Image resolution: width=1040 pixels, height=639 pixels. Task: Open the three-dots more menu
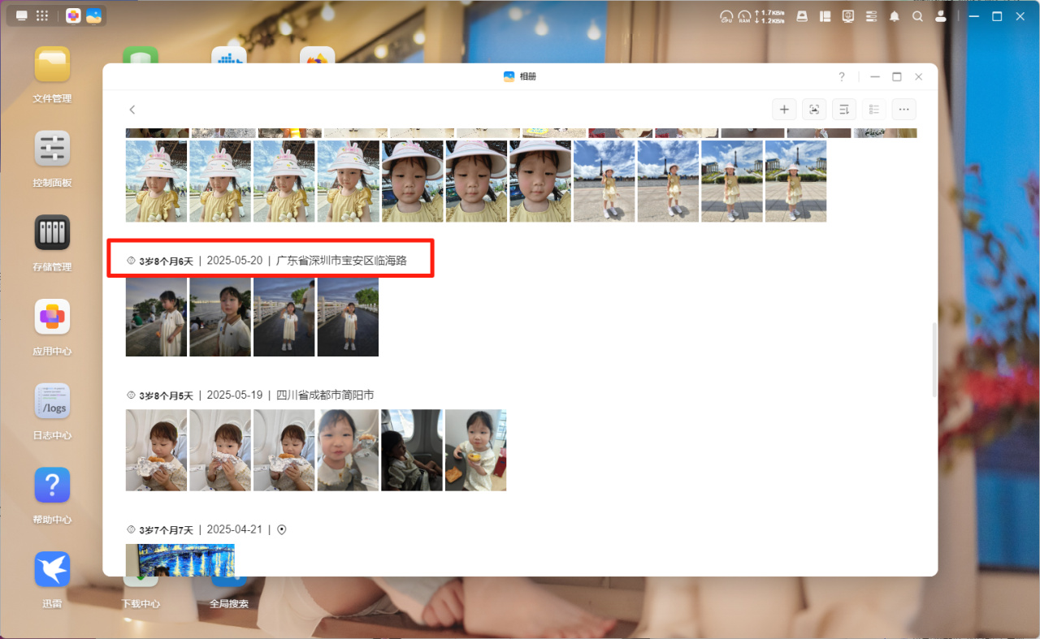[x=904, y=110]
